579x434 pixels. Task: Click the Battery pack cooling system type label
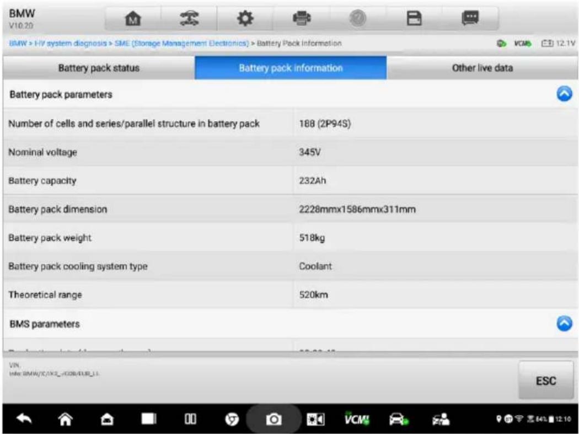(x=78, y=266)
